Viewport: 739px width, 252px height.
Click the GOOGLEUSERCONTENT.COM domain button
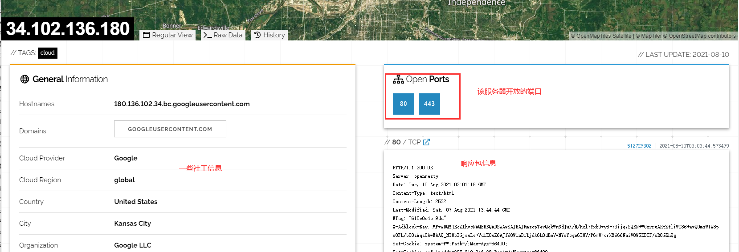tap(170, 129)
